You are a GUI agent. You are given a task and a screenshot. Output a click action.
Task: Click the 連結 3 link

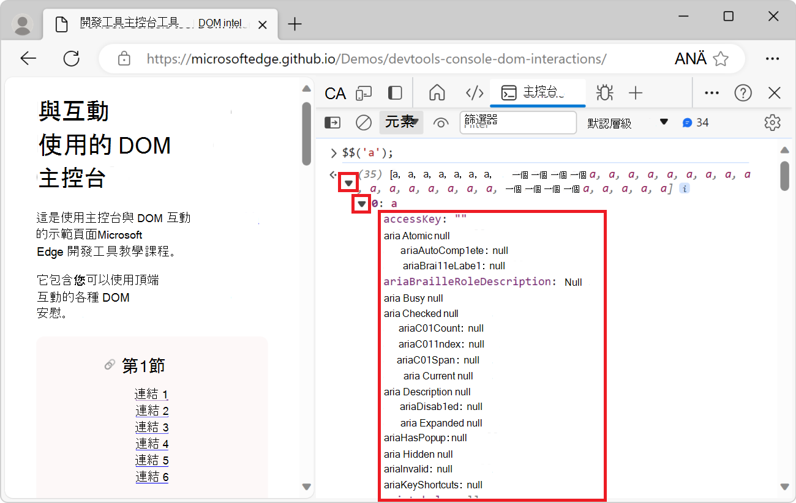[x=152, y=427]
